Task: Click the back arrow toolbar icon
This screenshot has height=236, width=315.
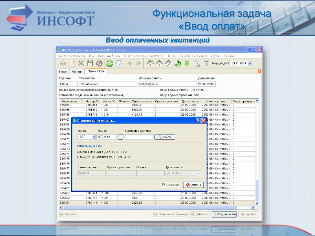Action: [x=130, y=63]
